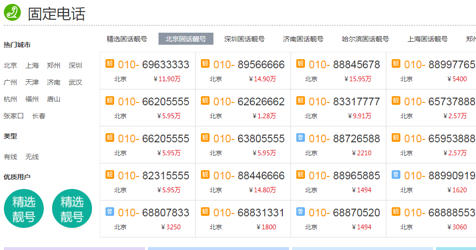This screenshot has height=250, width=476.
Task: Click blue 普 badge beside 010-68870520
Action: [x=301, y=212]
